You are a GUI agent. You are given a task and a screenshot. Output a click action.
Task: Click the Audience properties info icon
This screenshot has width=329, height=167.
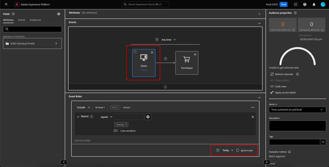point(295,13)
